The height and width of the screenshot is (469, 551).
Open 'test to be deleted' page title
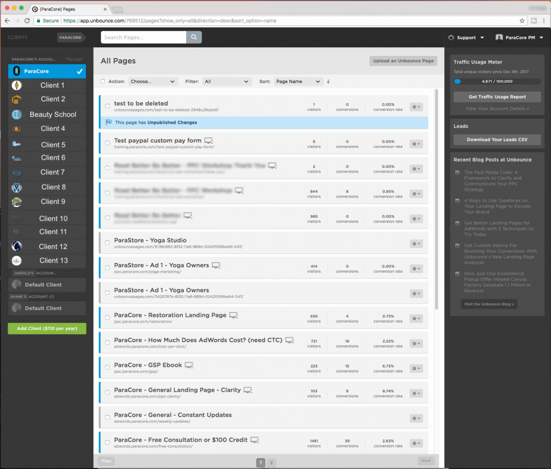(x=141, y=103)
